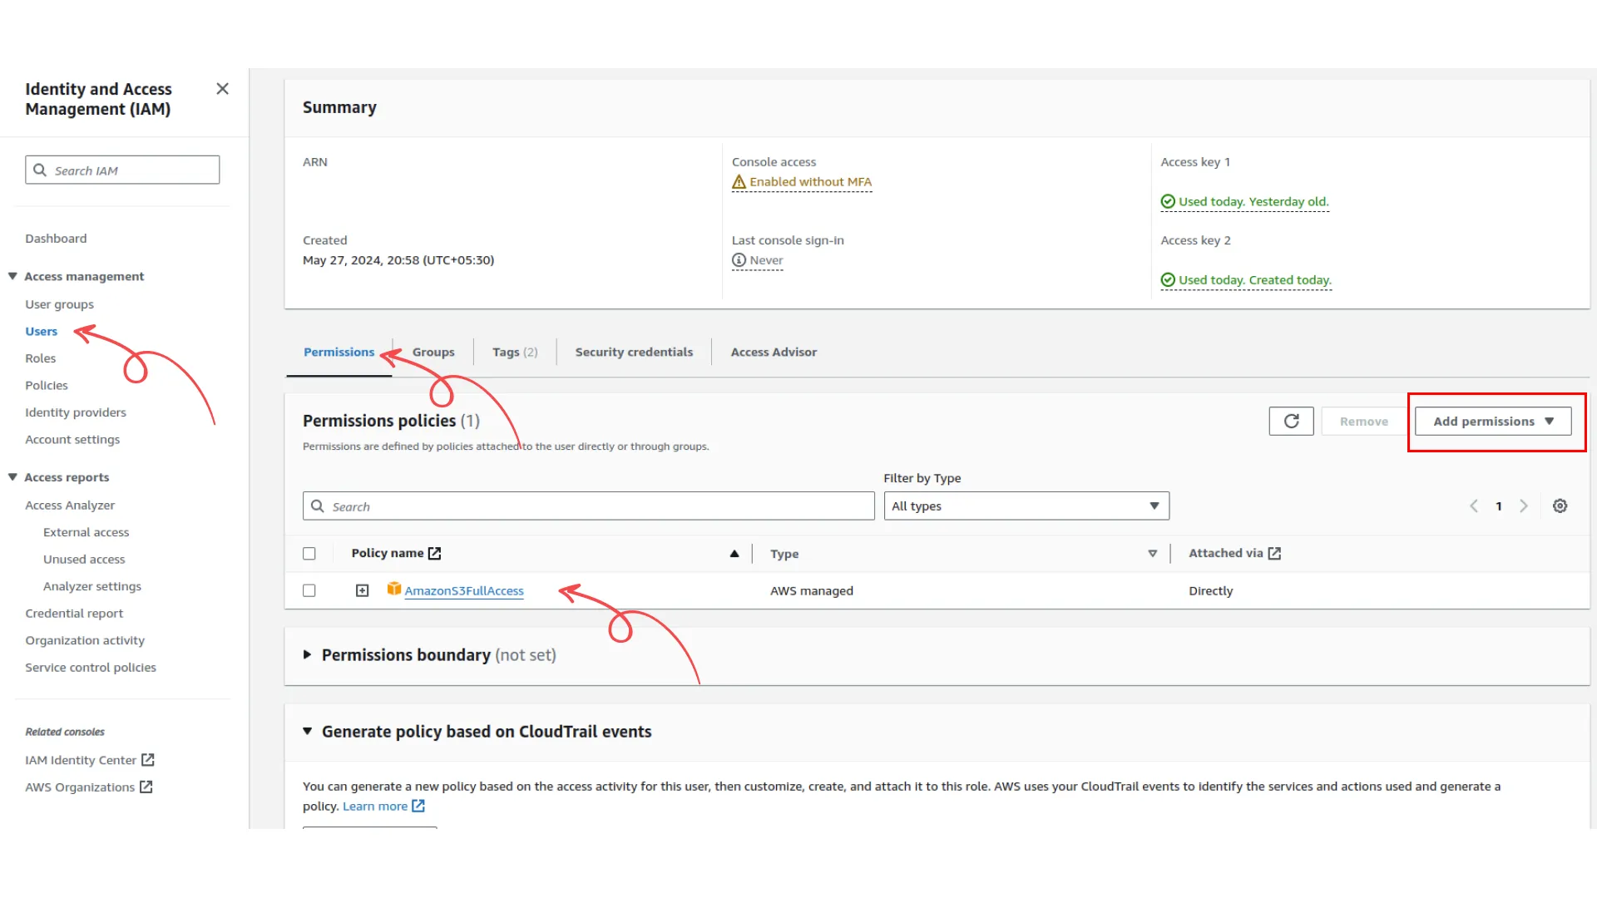Screen dimensions: 1597x898
Task: Open the AmazonS3FullAccess policy link
Action: (x=463, y=591)
